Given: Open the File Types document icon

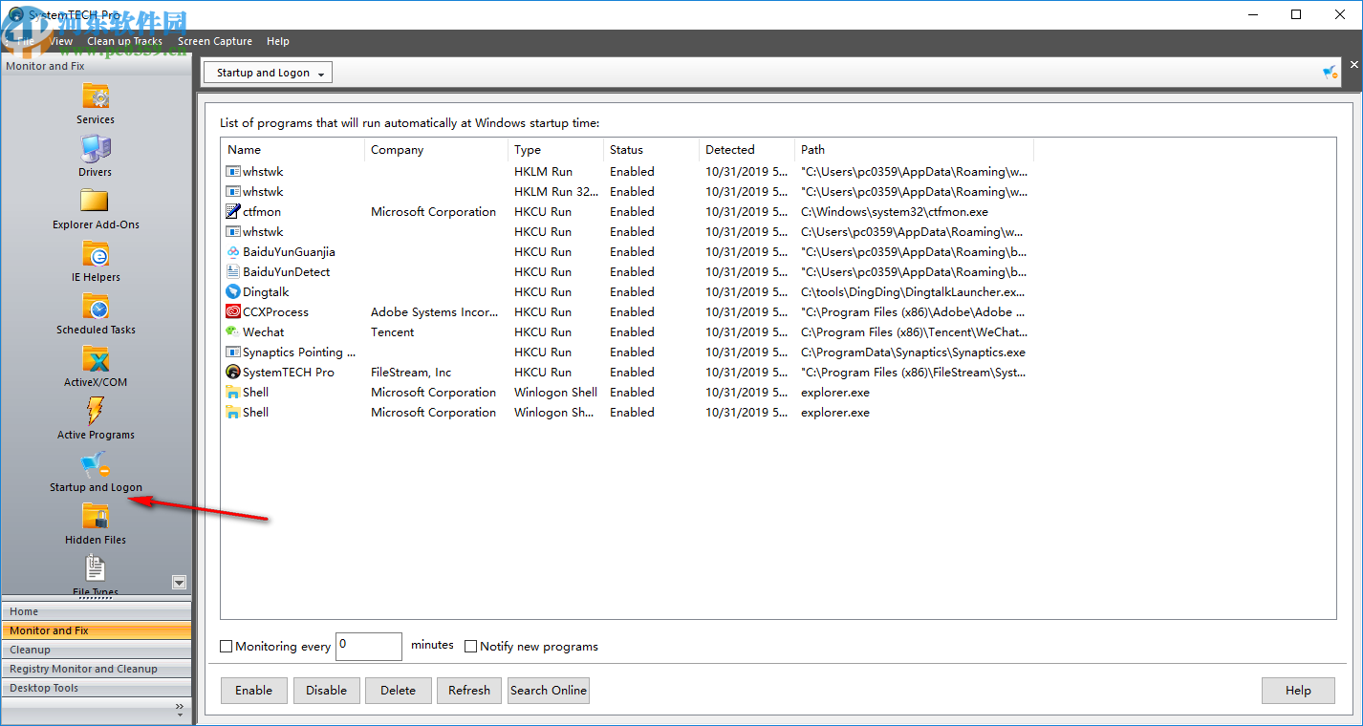Looking at the screenshot, I should point(96,569).
